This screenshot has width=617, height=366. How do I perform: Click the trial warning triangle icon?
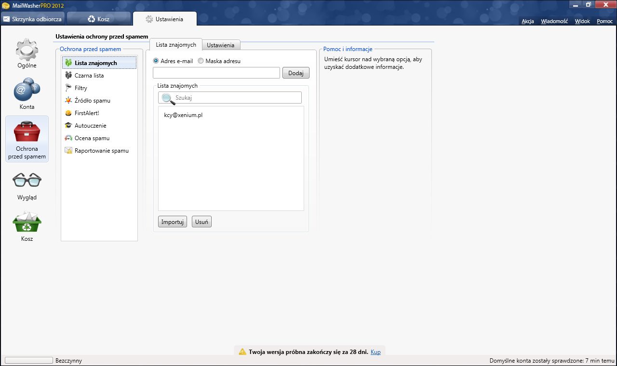tap(242, 352)
